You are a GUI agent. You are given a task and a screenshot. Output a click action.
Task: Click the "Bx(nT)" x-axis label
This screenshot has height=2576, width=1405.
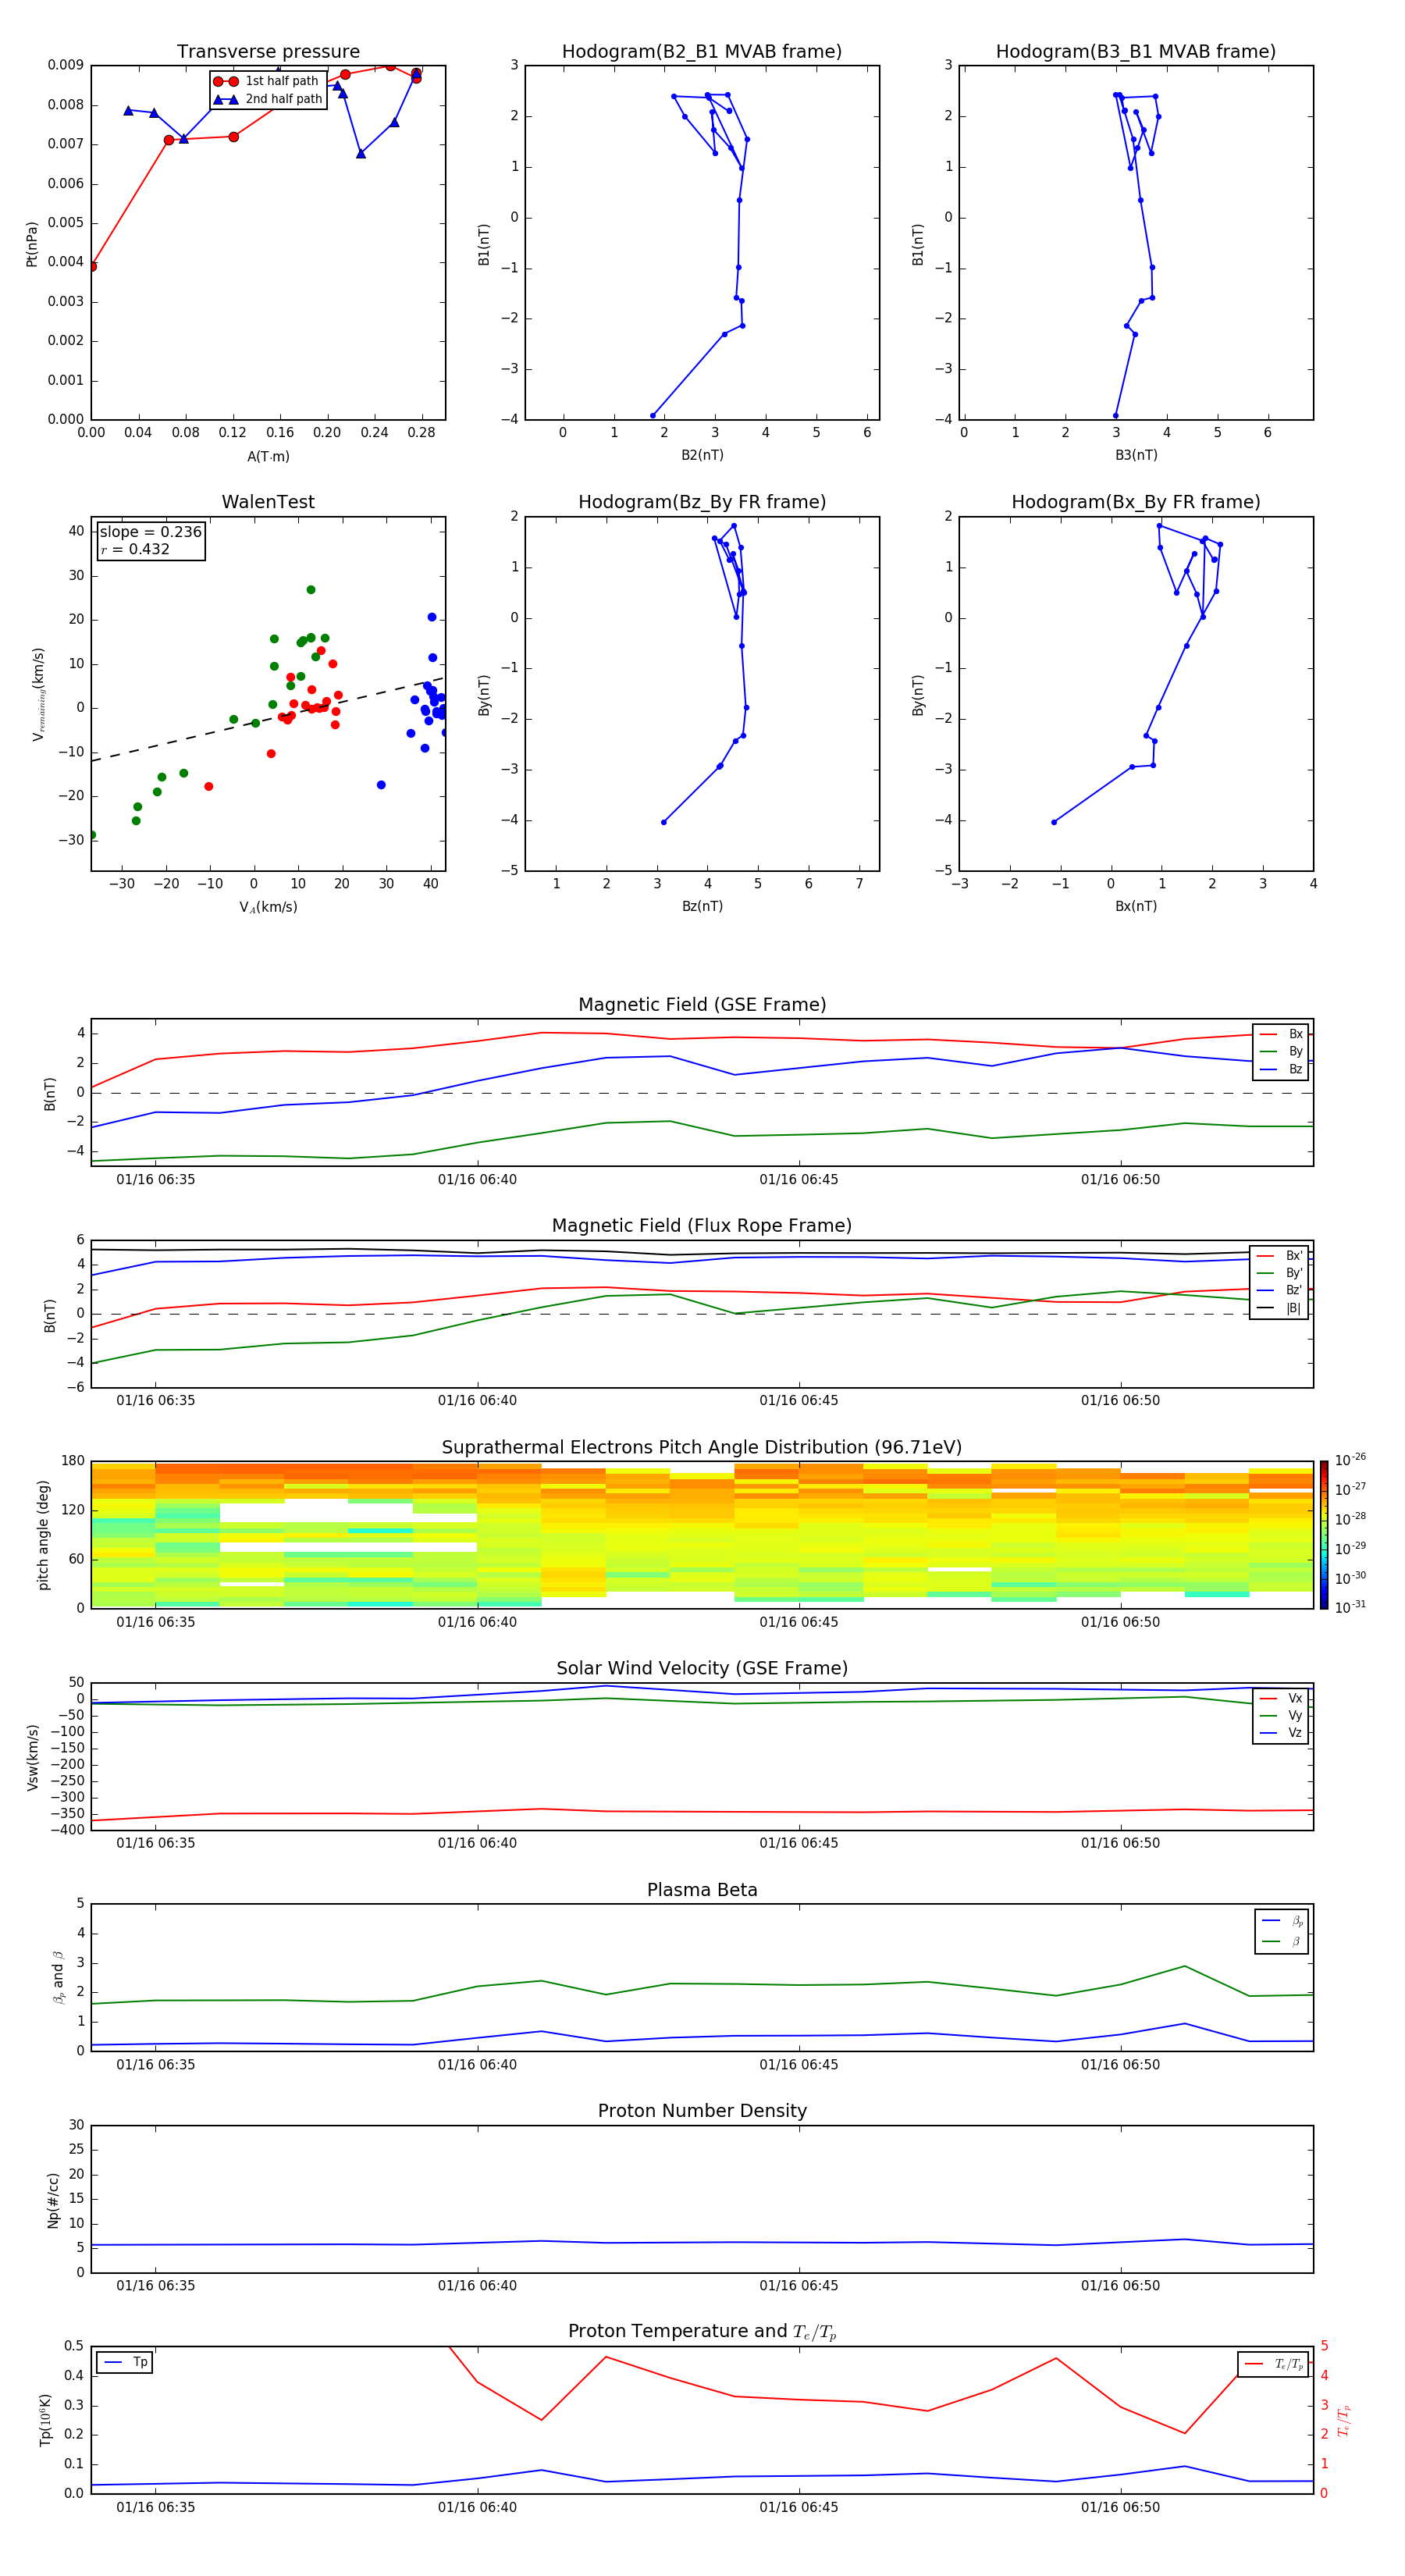click(x=1136, y=906)
